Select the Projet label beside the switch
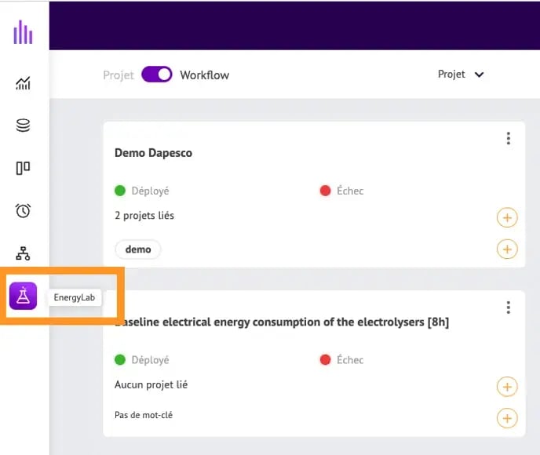The width and height of the screenshot is (540, 455). click(119, 75)
